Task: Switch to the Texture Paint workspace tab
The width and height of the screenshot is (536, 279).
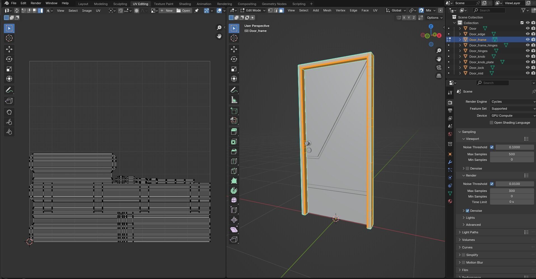Action: tap(163, 4)
